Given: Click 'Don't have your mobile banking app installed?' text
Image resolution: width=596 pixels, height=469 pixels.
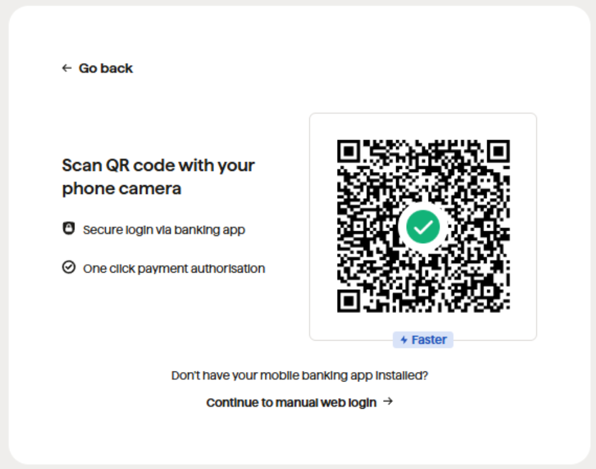Looking at the screenshot, I should 300,375.
